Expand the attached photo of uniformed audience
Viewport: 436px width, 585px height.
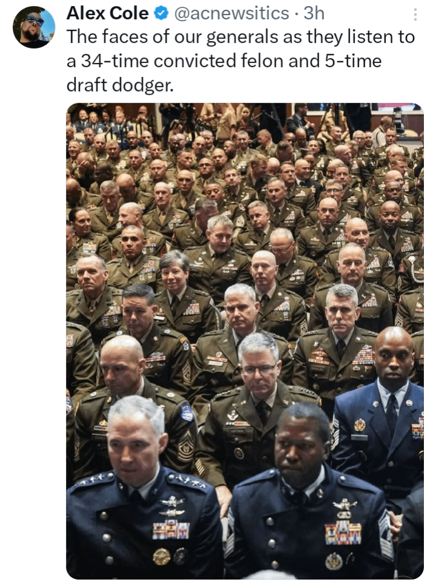245,341
